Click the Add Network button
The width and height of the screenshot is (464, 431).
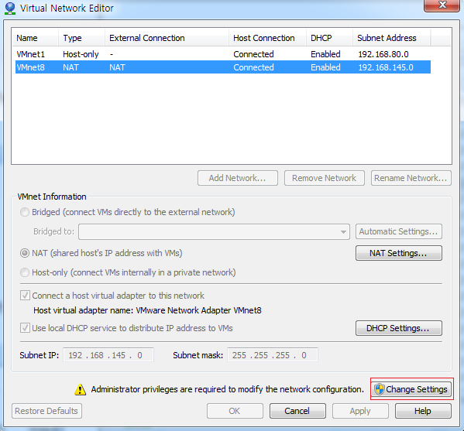(x=238, y=178)
